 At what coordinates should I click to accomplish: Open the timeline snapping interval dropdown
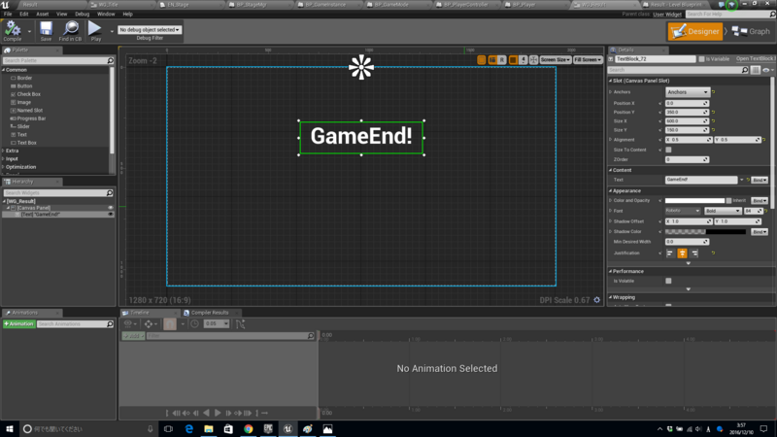tap(216, 324)
